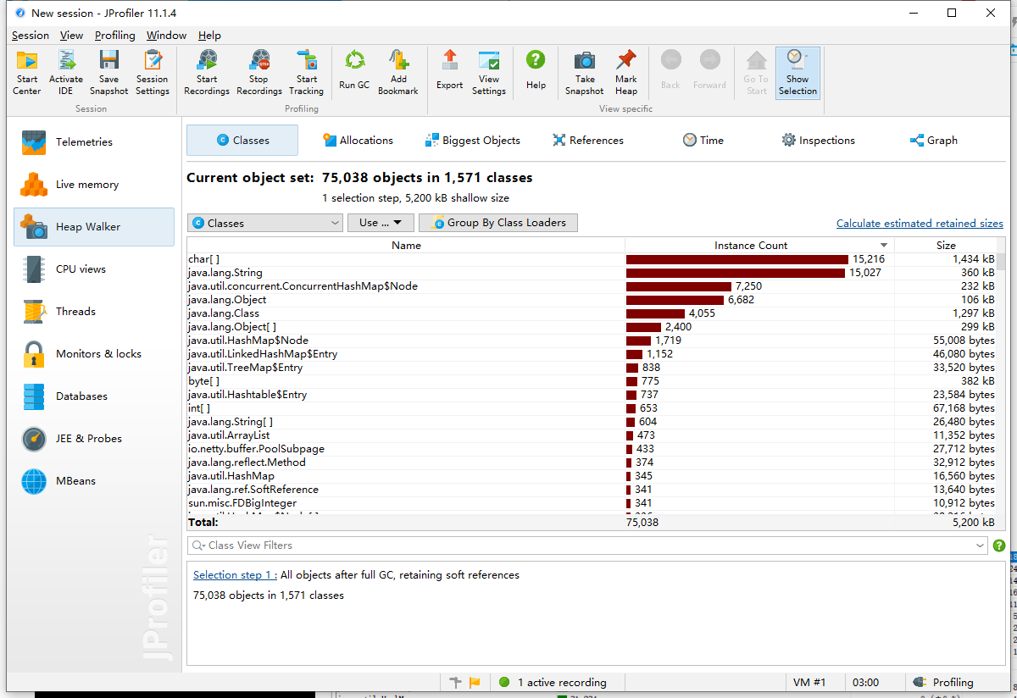Viewport: 1017px width, 698px height.
Task: Open the Telemetries section in the sidebar
Action: point(94,142)
